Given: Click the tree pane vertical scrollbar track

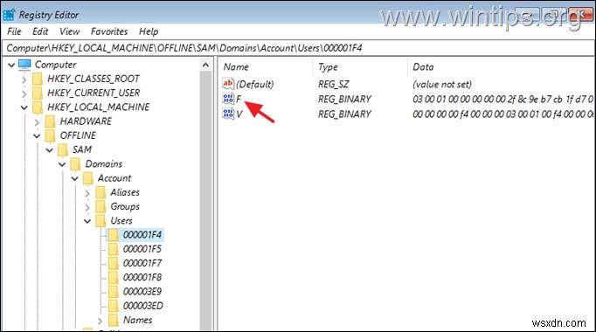Looking at the screenshot, I should click(205, 201).
